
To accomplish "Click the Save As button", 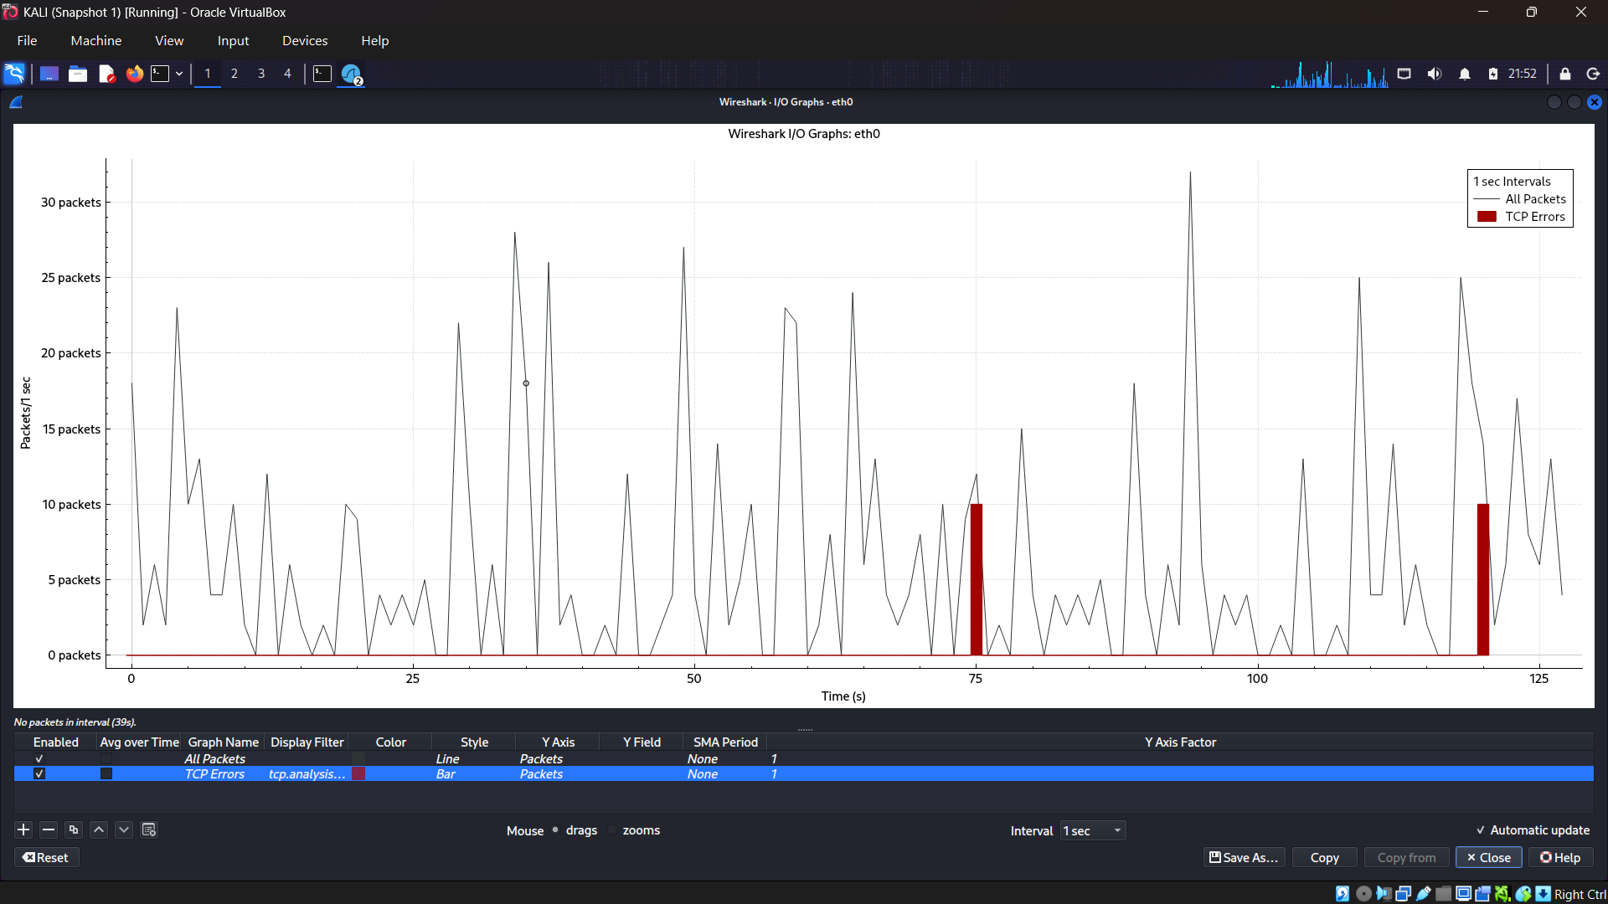I will click(1244, 857).
